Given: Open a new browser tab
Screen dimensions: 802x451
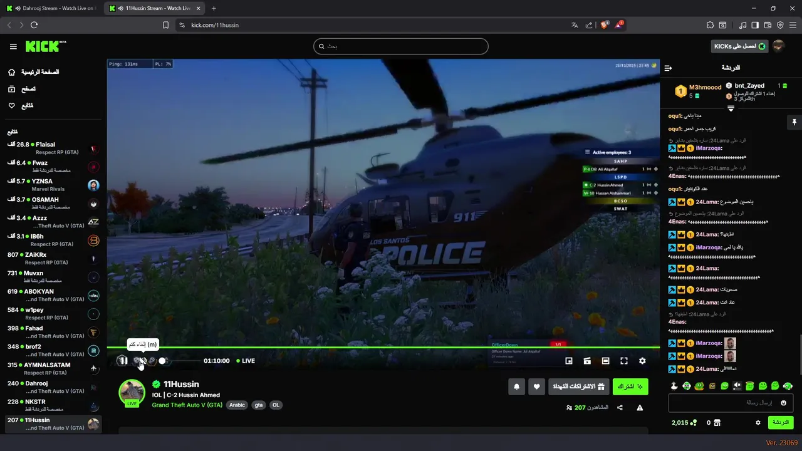Looking at the screenshot, I should click(x=214, y=8).
